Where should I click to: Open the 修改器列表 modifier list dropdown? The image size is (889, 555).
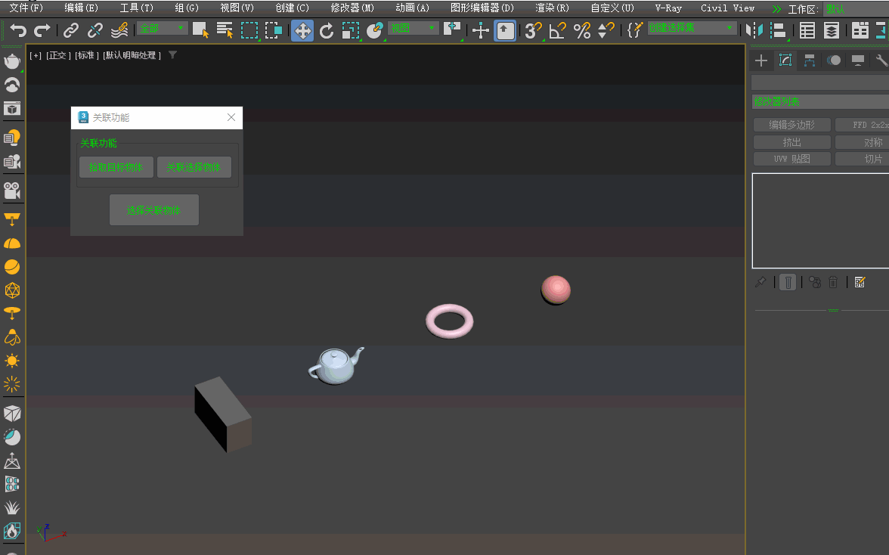(819, 101)
